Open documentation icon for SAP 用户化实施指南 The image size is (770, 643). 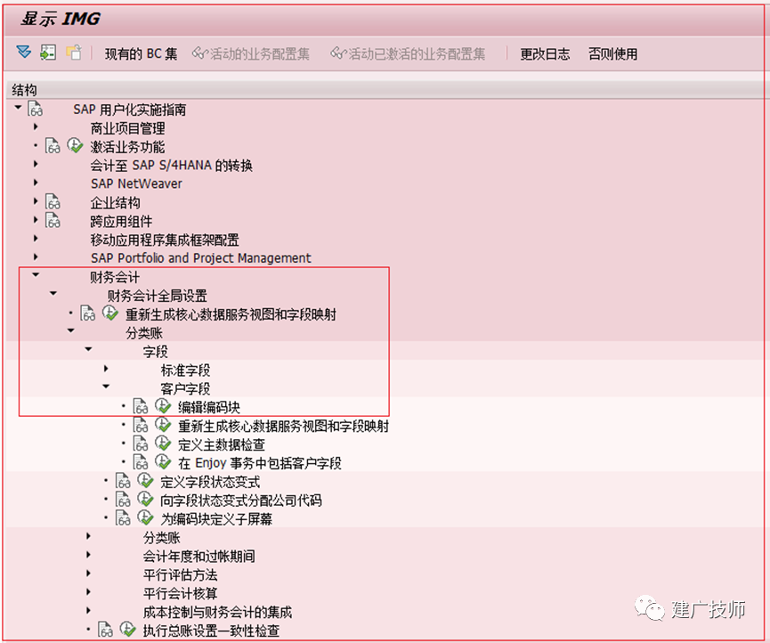click(x=36, y=109)
